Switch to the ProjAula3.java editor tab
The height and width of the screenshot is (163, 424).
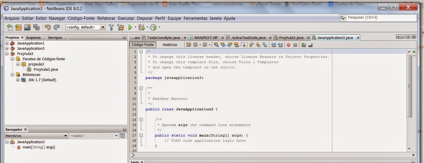click(x=291, y=38)
